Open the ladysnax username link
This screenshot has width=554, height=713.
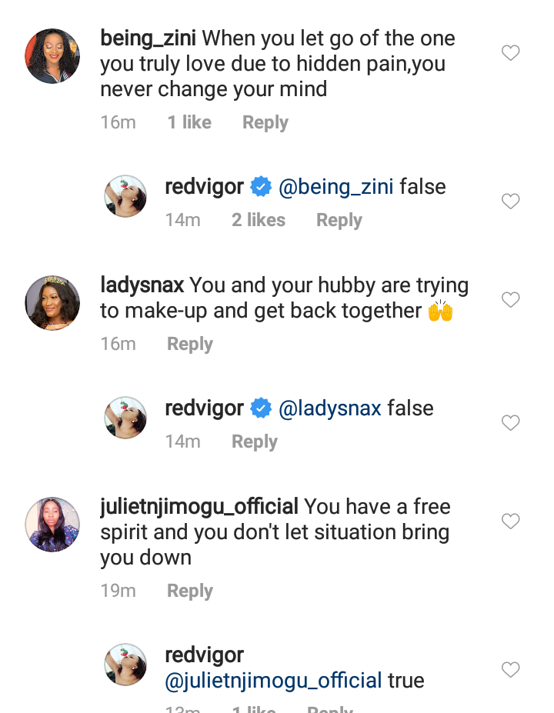tap(142, 285)
